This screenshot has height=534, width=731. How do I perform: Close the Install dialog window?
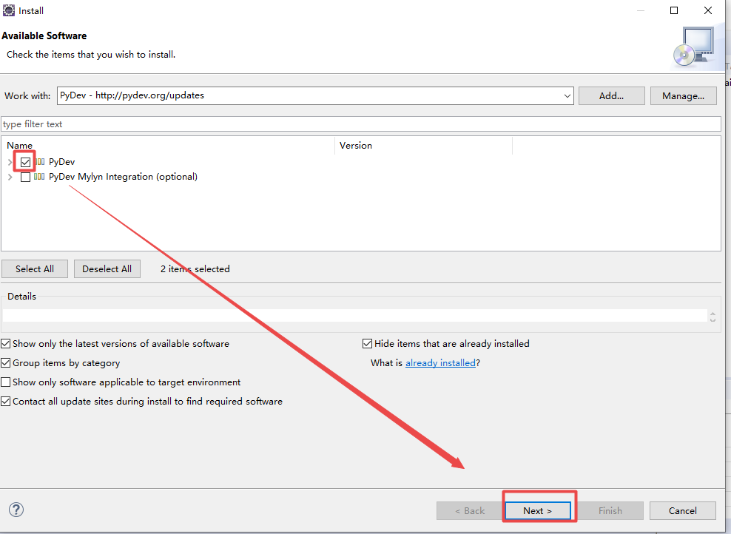(x=708, y=10)
